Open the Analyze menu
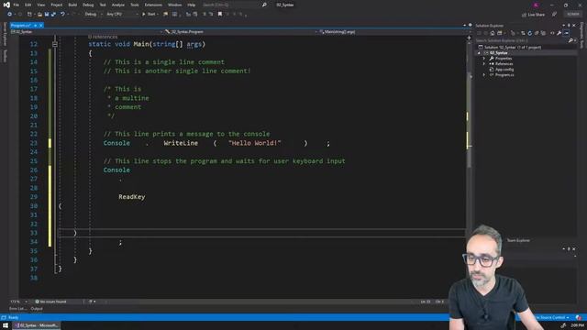The width and height of the screenshot is (587, 330). pyautogui.click(x=118, y=5)
